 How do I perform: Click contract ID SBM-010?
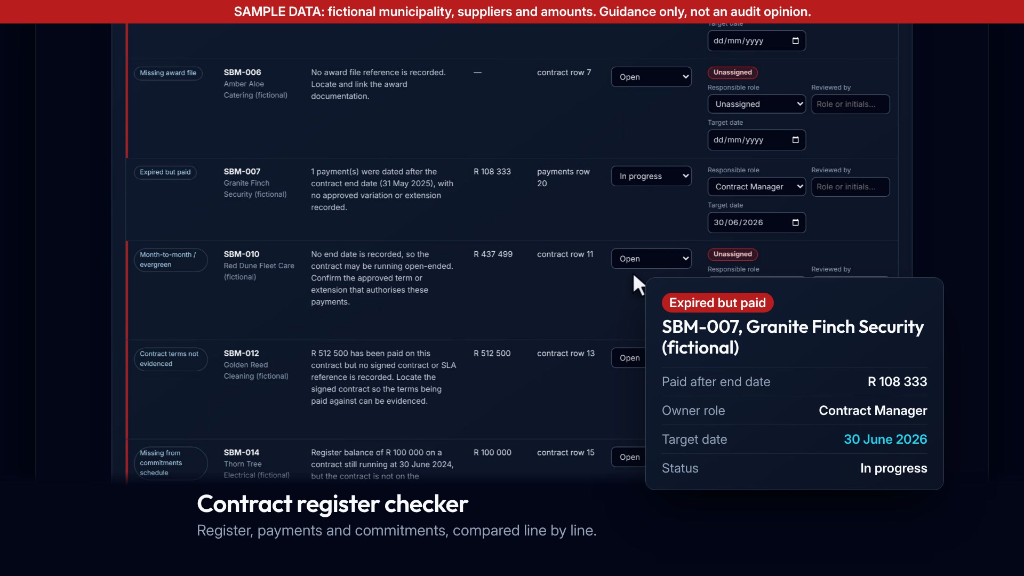pos(242,254)
